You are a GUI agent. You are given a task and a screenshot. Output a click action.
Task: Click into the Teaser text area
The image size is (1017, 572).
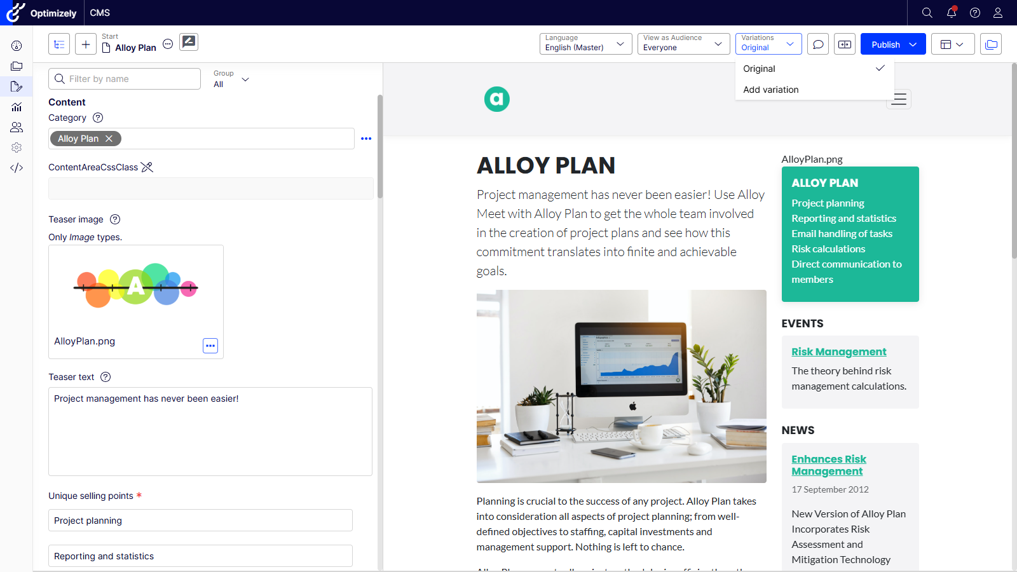210,432
